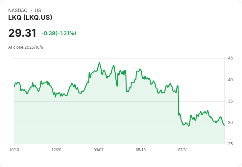Click the 29.31 current price
Screen dimensions: 242x167
[x=22, y=33]
